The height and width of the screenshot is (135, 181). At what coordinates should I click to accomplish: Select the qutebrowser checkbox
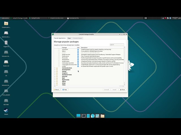coord(59,61)
